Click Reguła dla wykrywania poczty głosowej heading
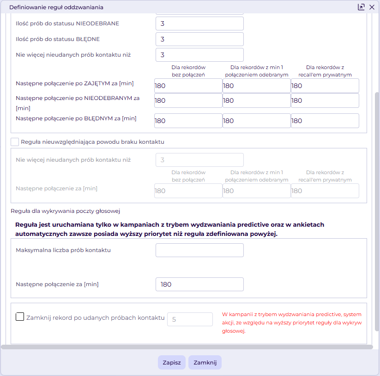This screenshot has height=376, width=380. click(x=66, y=211)
